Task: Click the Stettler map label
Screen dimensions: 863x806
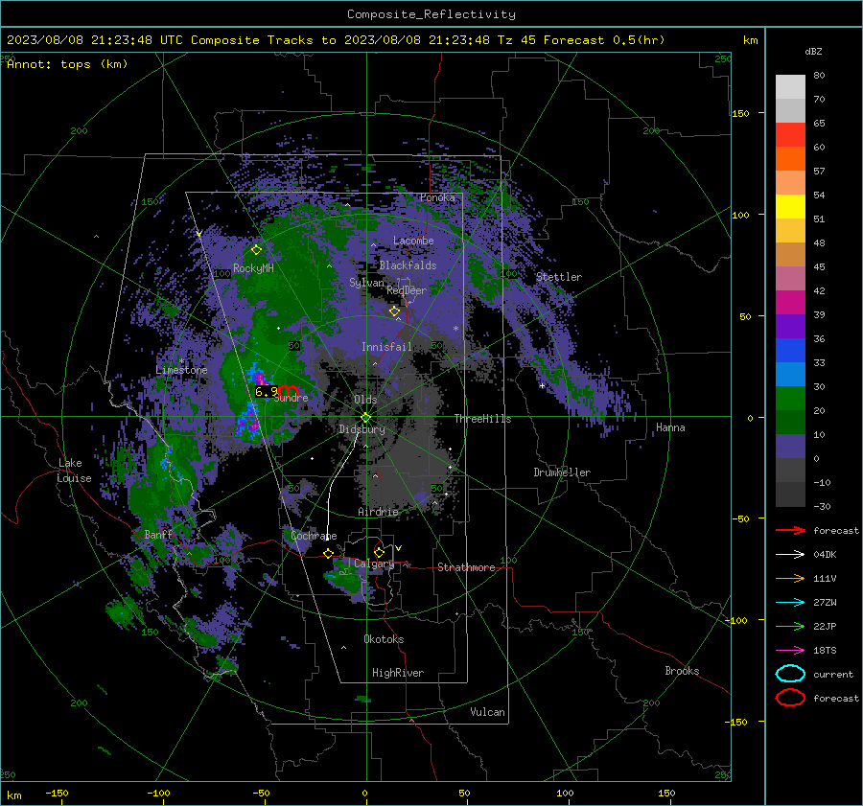Action: tap(559, 277)
